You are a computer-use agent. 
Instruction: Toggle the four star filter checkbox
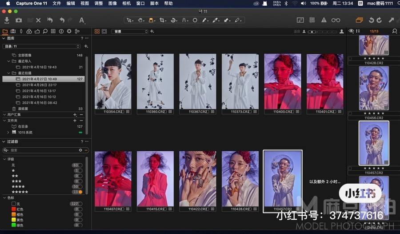(x=80, y=186)
